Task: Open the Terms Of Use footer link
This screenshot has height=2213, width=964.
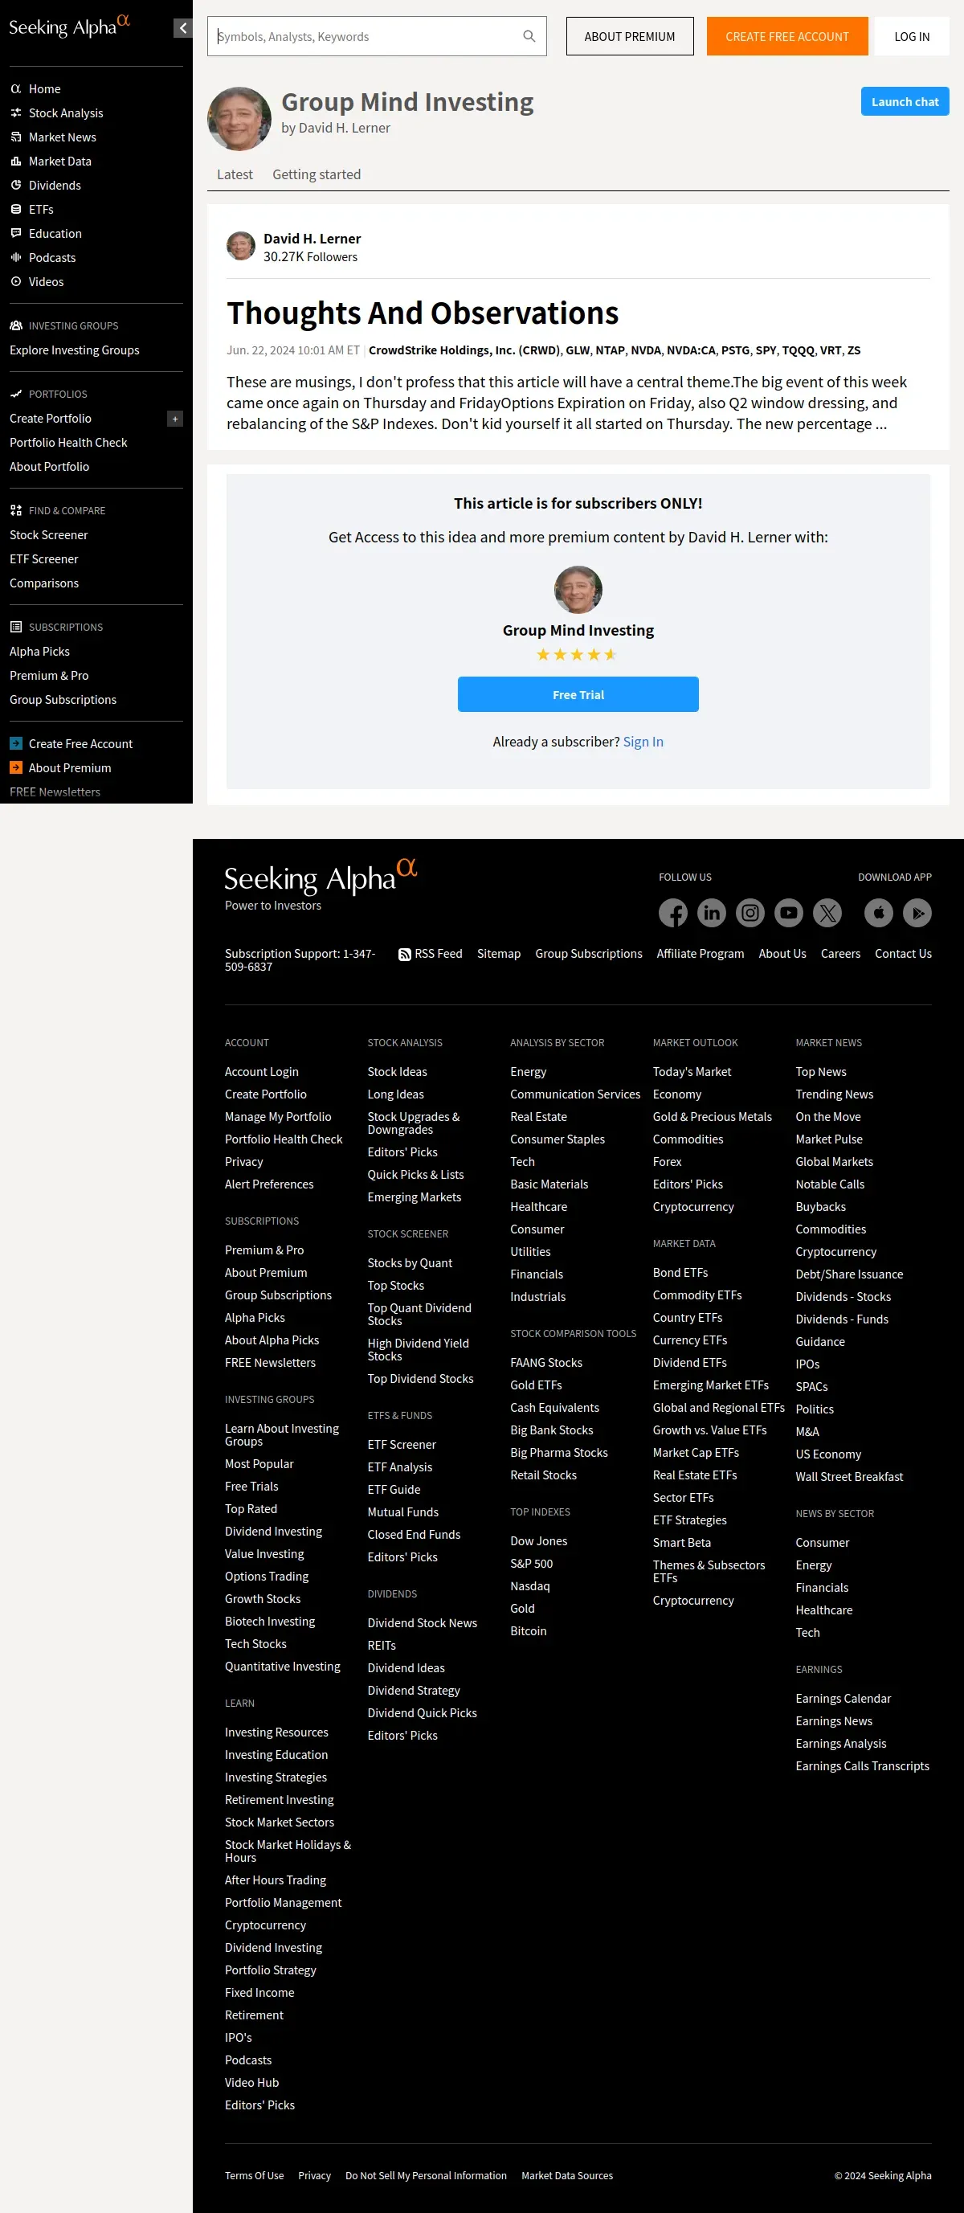Action: coord(255,2176)
